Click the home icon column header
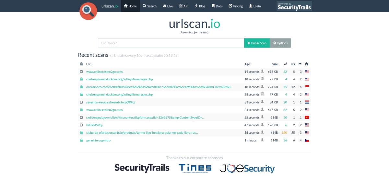This screenshot has width=389, height=178. [x=307, y=64]
